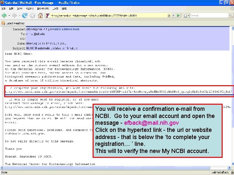Image resolution: width=234 pixels, height=175 pixels.
Task: Click into the Search box
Action: tap(209, 16)
